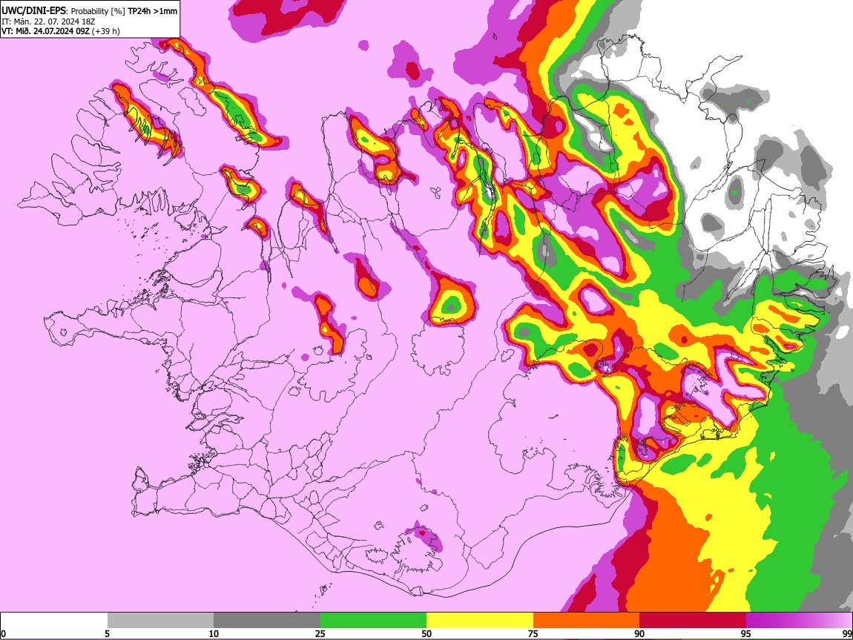
Task: Click the yellow 50-75% legend swatch
Action: [x=480, y=621]
